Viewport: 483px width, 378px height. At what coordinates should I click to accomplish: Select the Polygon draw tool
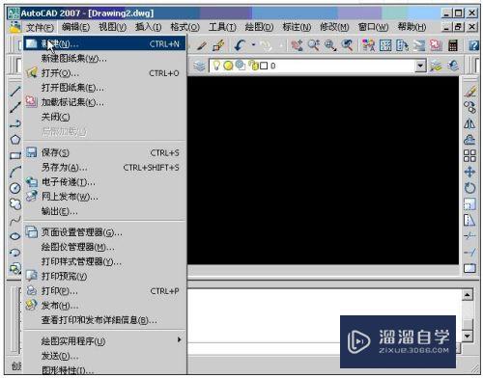click(14, 140)
